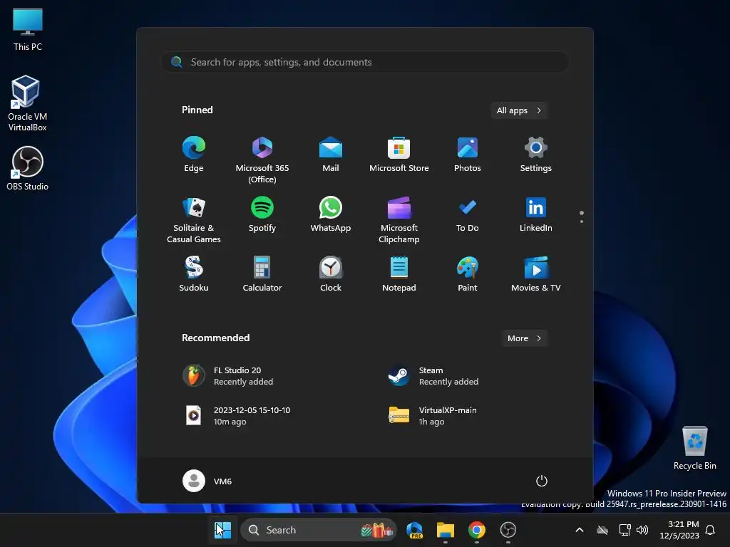Viewport: 730px width, 547px height.
Task: Open Paint
Action: pos(468,274)
